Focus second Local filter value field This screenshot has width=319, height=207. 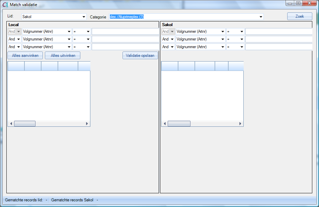[125, 39]
